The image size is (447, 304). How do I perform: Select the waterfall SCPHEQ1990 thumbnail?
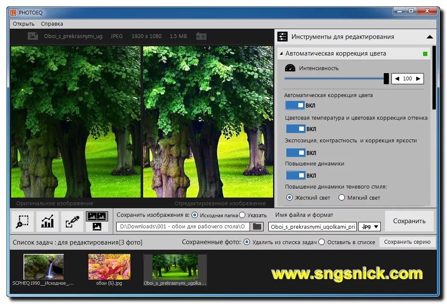44,267
